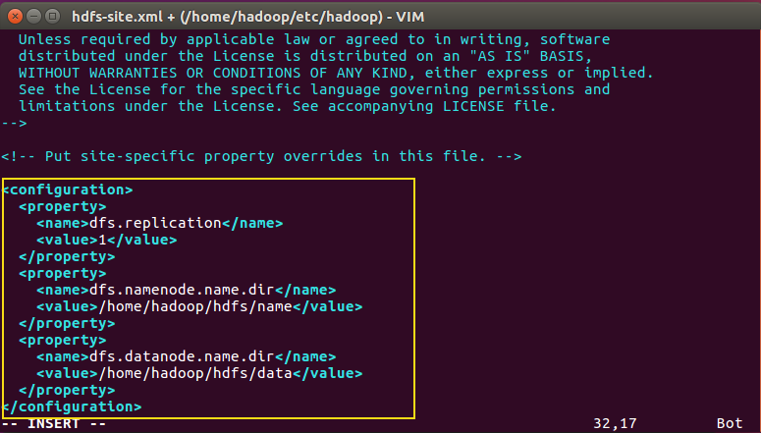Screen dimensions: 761x433
Task: Minimize the VIM window
Action: 32,15
